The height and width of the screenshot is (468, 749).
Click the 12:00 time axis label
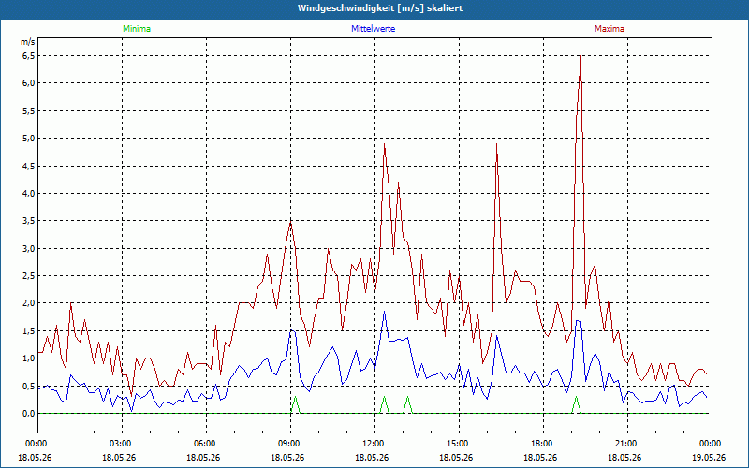375,444
